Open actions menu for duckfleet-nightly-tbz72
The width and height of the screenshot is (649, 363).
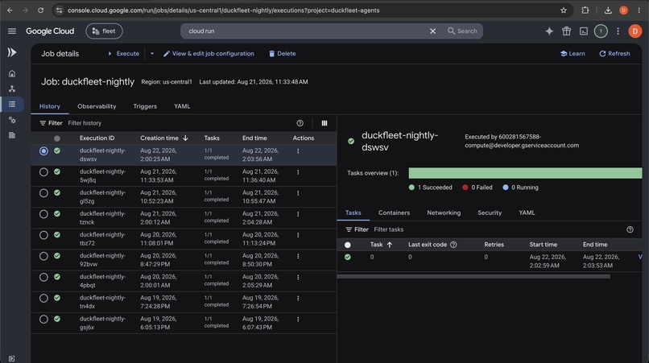(298, 235)
